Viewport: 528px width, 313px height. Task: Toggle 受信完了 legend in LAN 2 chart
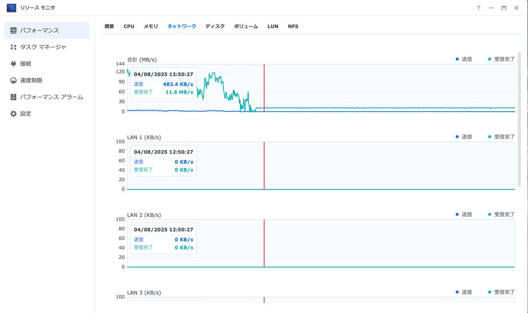(x=501, y=214)
